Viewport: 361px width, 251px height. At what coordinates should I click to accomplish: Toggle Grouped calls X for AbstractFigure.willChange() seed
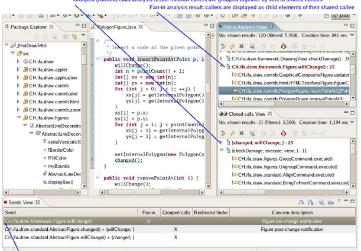175,237
